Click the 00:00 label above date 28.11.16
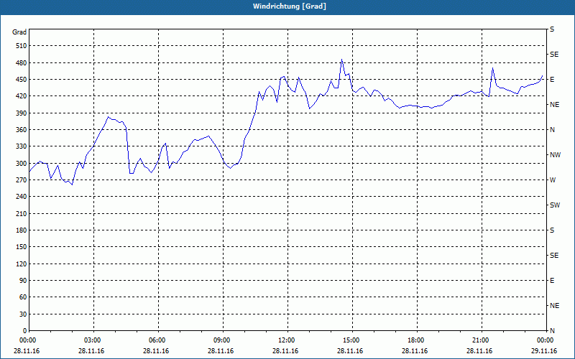575x359 pixels. click(27, 340)
